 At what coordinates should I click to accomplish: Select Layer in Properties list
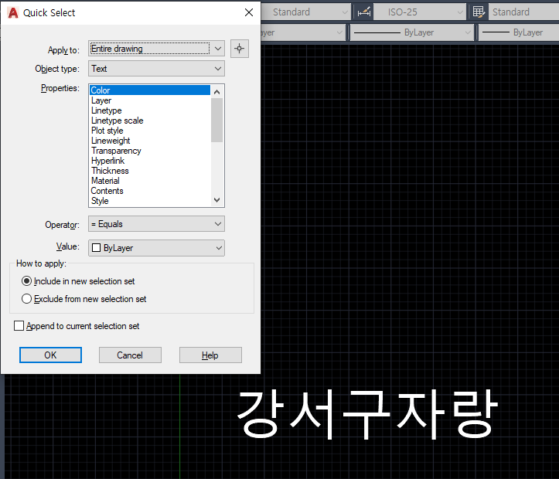pos(150,100)
